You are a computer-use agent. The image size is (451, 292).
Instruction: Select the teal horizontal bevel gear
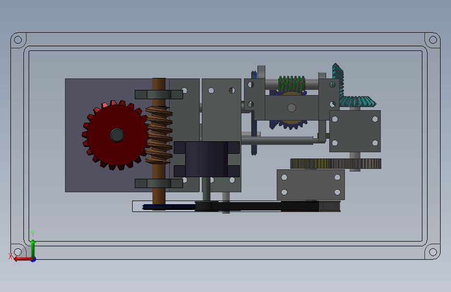pos(357,101)
